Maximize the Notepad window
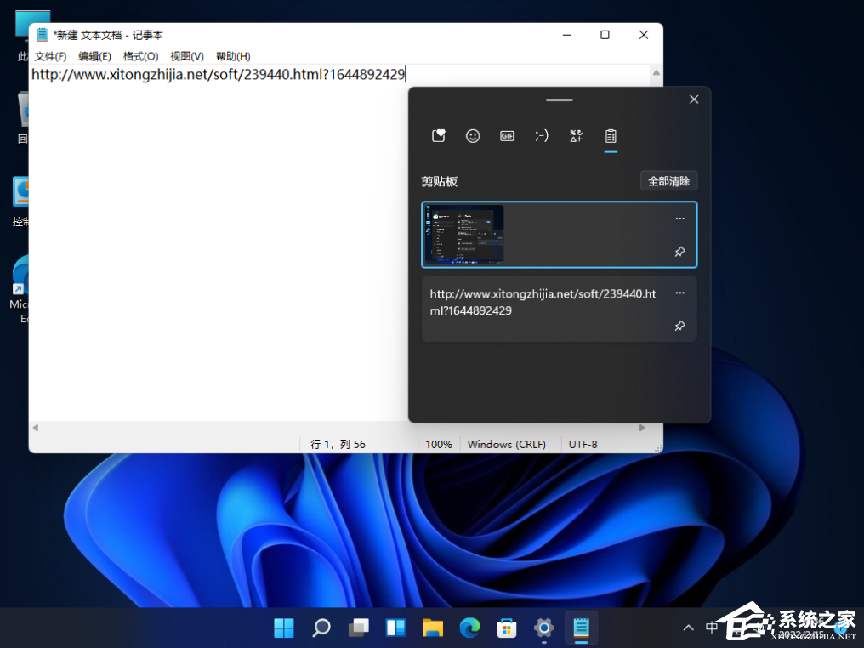The width and height of the screenshot is (864, 648). click(x=605, y=35)
